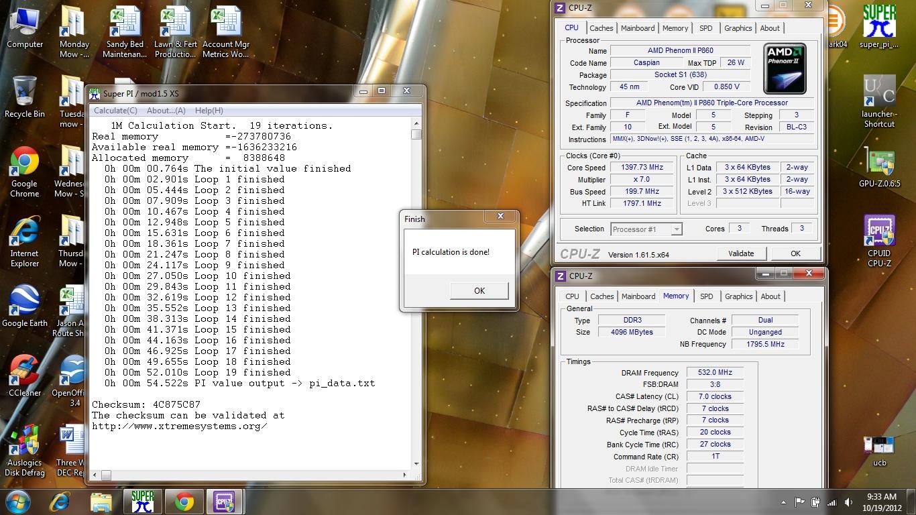Click the Checksum: 4C875C87 line

[146, 404]
